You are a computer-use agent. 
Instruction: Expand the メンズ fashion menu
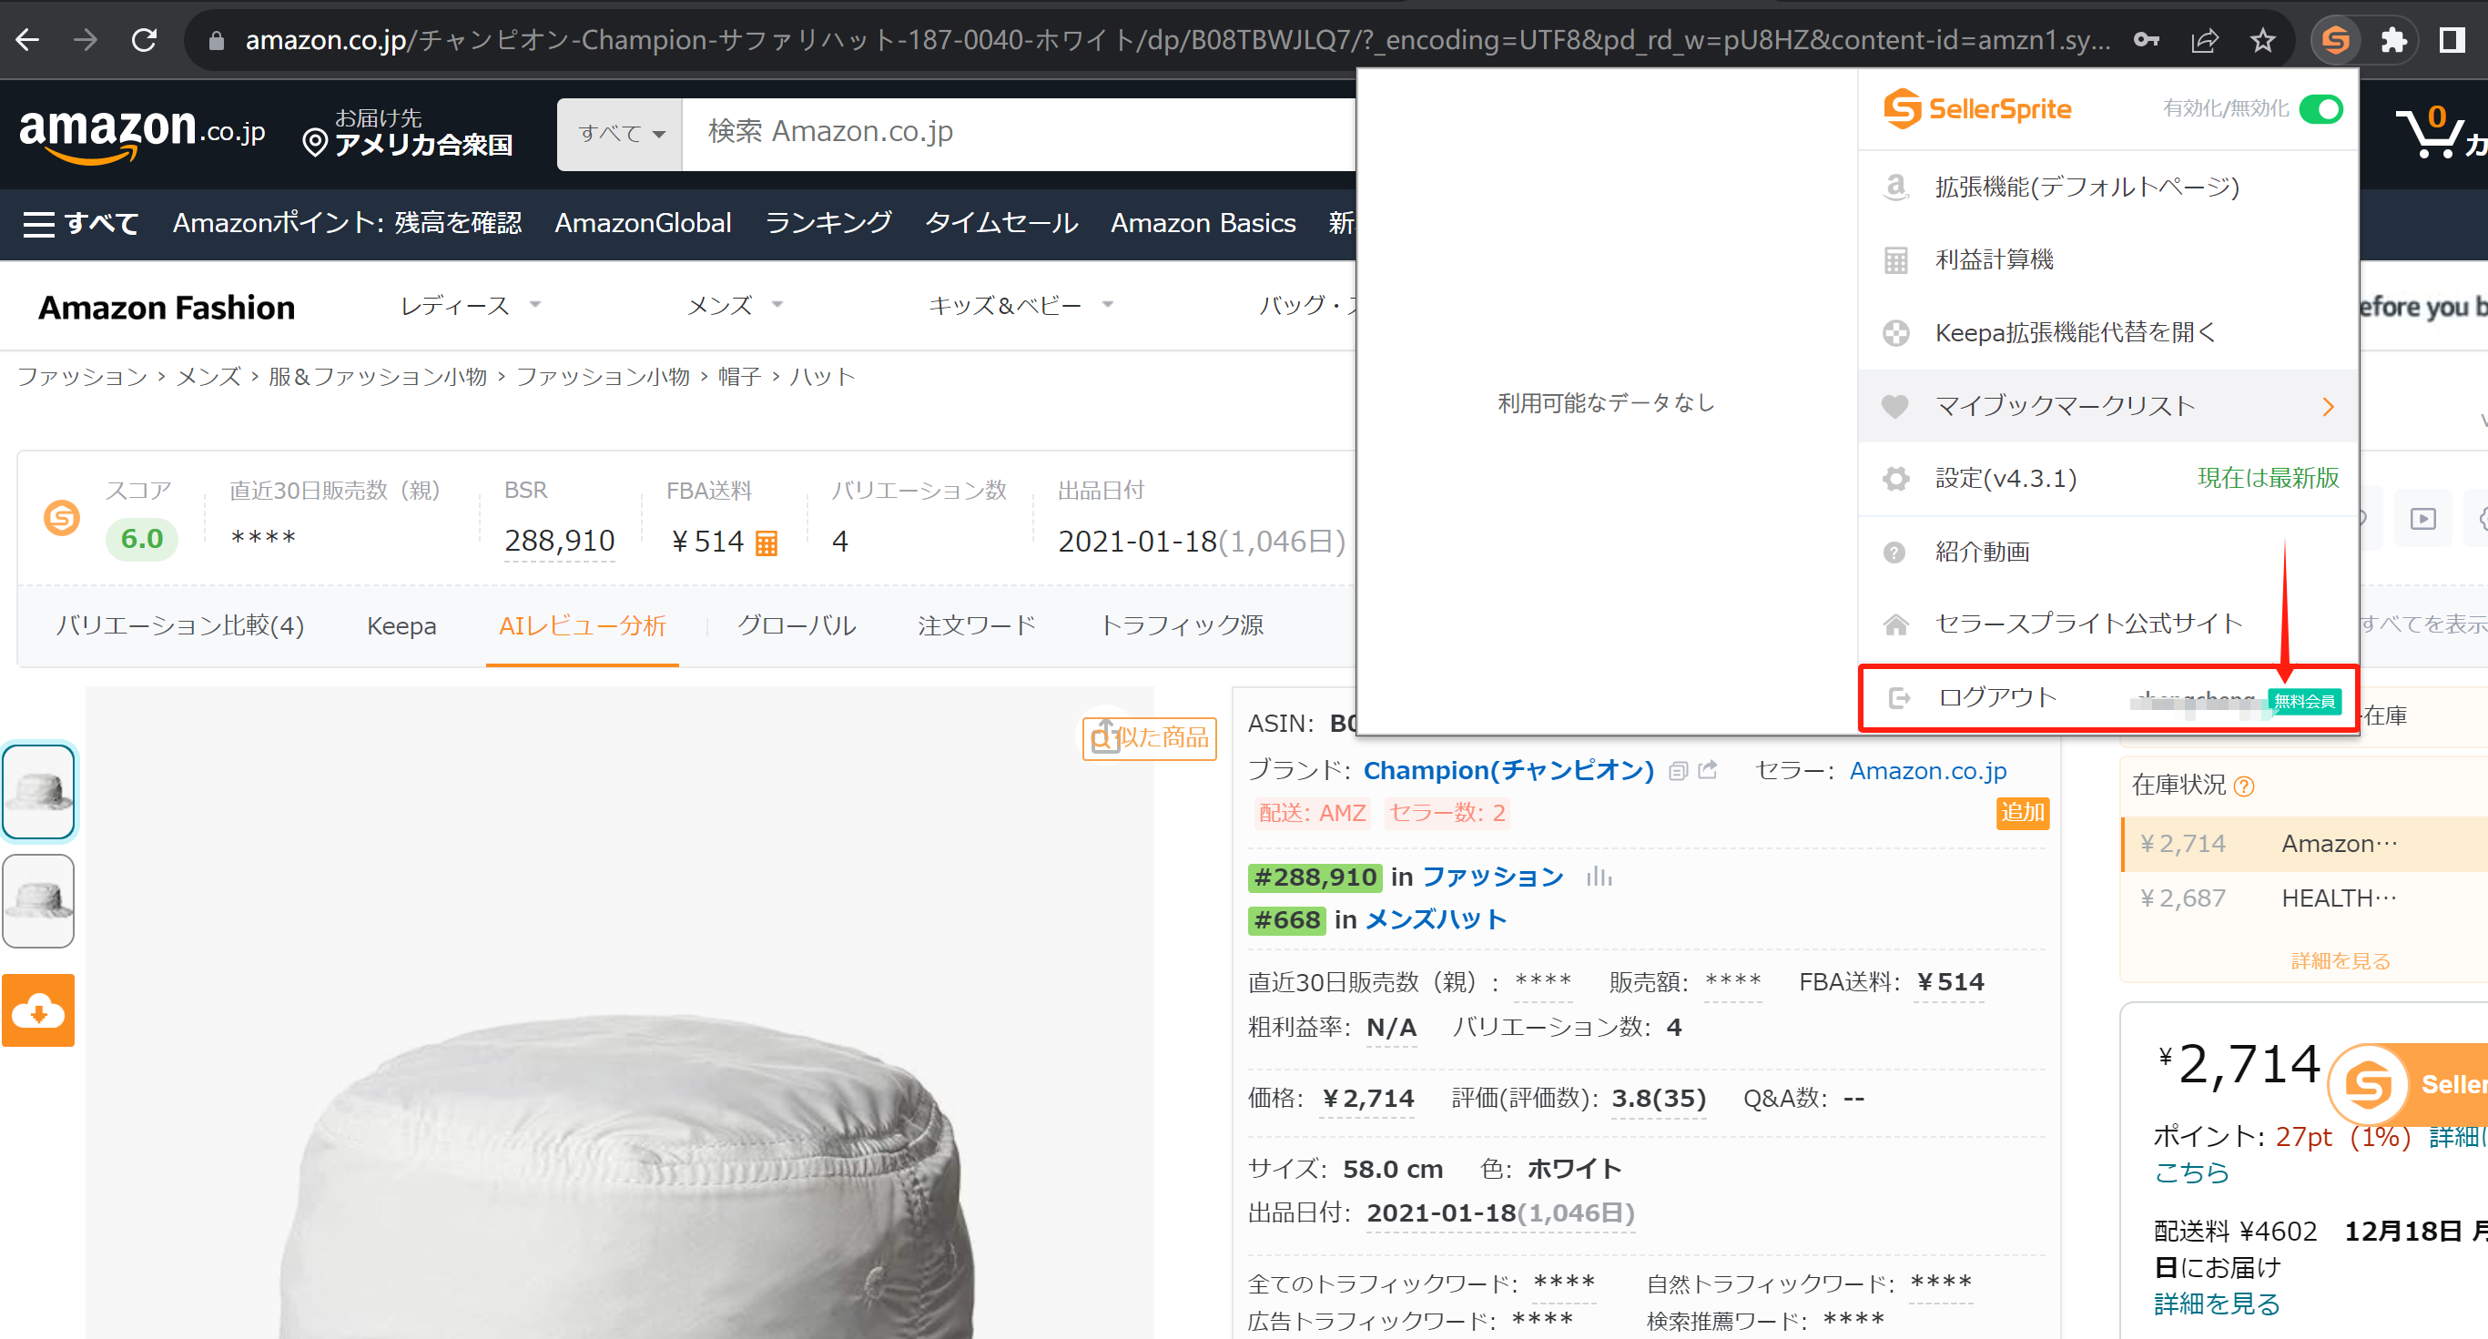pos(734,305)
